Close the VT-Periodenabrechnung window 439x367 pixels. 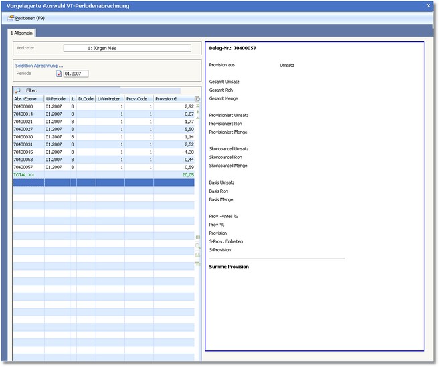428,5
